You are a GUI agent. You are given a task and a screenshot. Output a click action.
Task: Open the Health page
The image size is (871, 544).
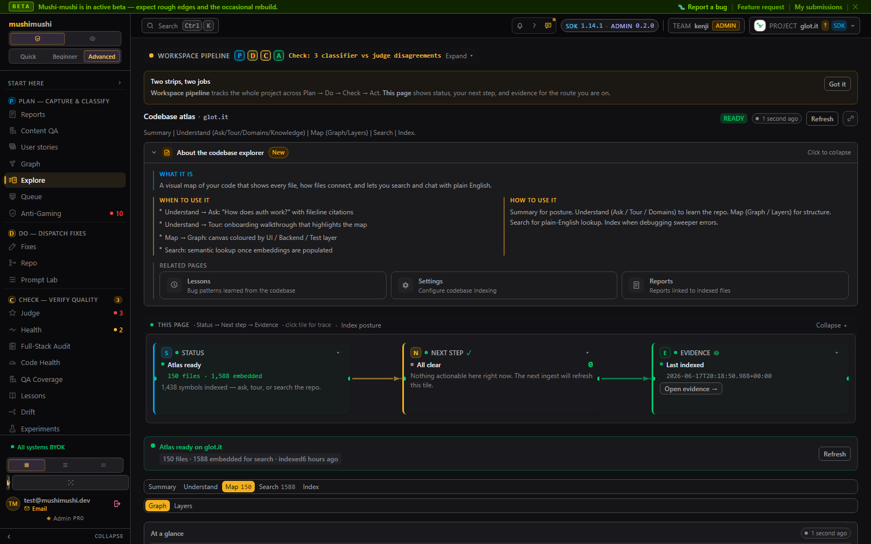tap(65, 330)
